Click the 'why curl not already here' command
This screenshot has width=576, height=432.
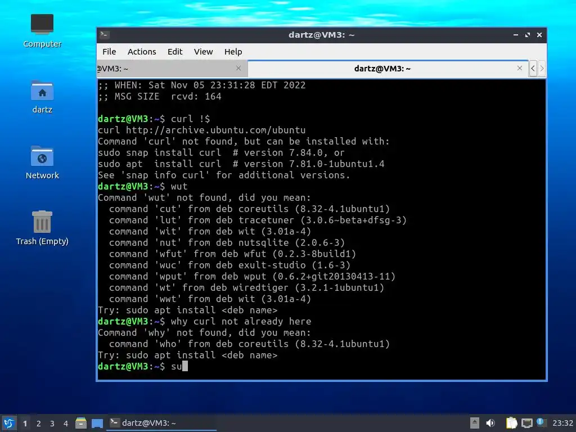tap(241, 321)
